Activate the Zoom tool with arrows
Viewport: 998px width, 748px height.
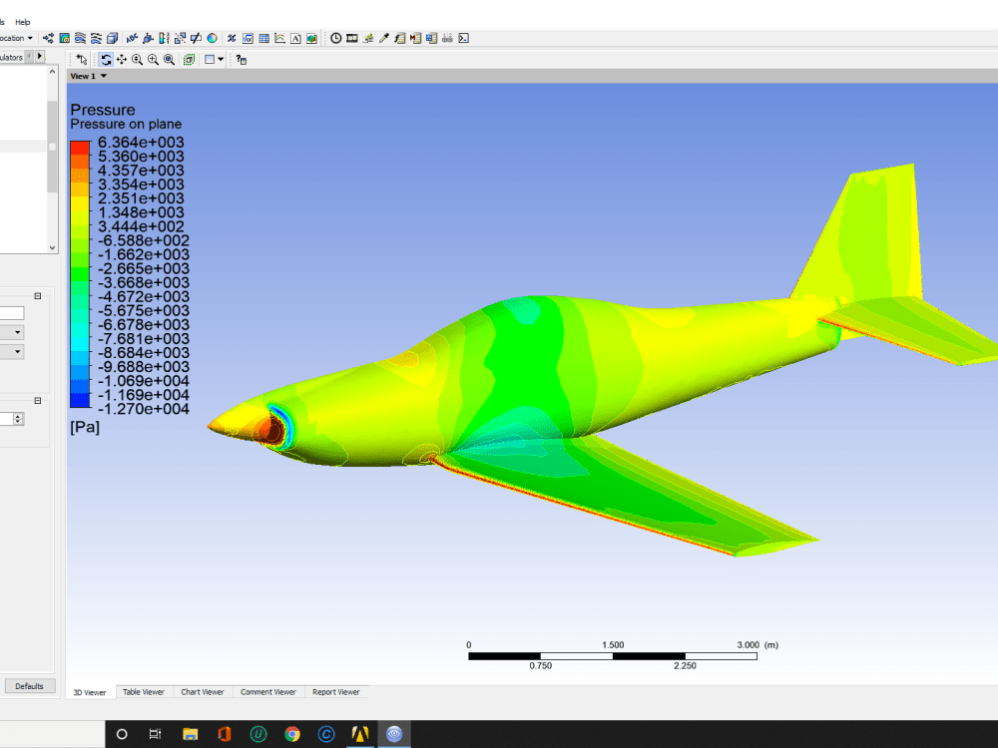[137, 59]
